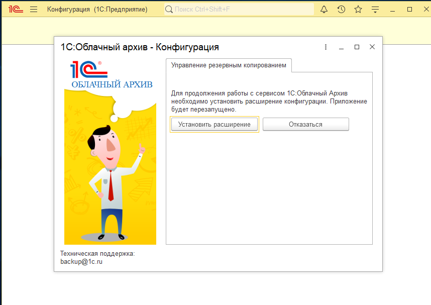Expand the service menu lines icon
This screenshot has width=431, height=305.
coord(375,10)
